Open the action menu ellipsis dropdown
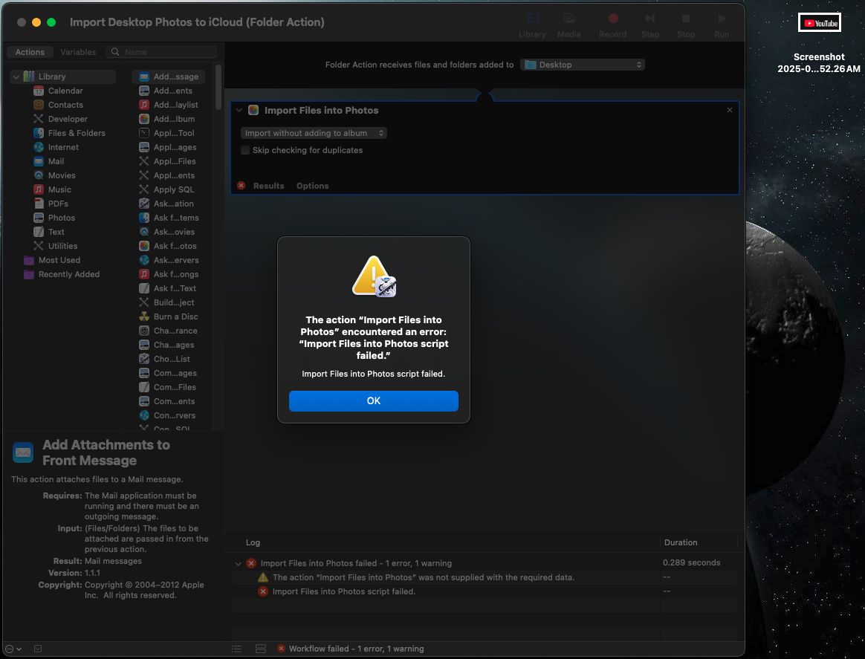 coord(13,649)
